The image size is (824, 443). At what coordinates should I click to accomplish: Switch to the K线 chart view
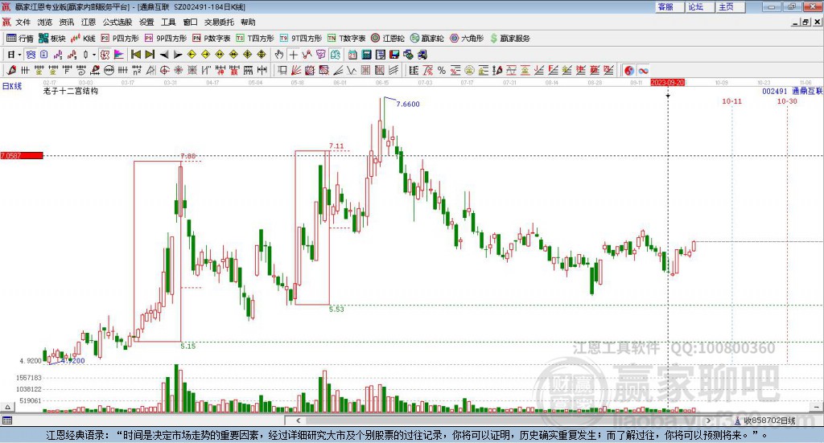point(83,39)
